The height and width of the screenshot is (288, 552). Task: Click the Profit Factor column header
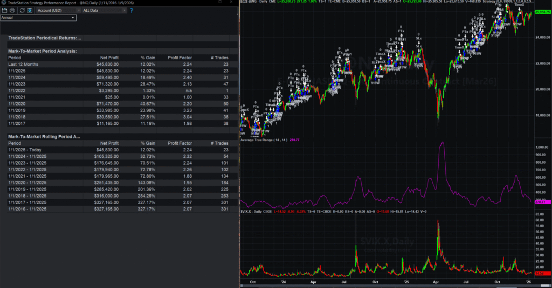(180, 57)
